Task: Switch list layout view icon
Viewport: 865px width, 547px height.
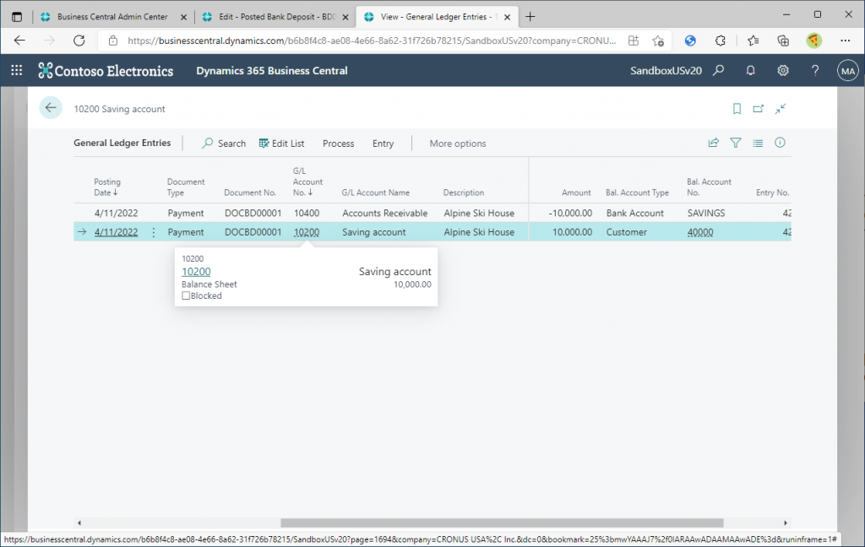Action: click(x=758, y=144)
